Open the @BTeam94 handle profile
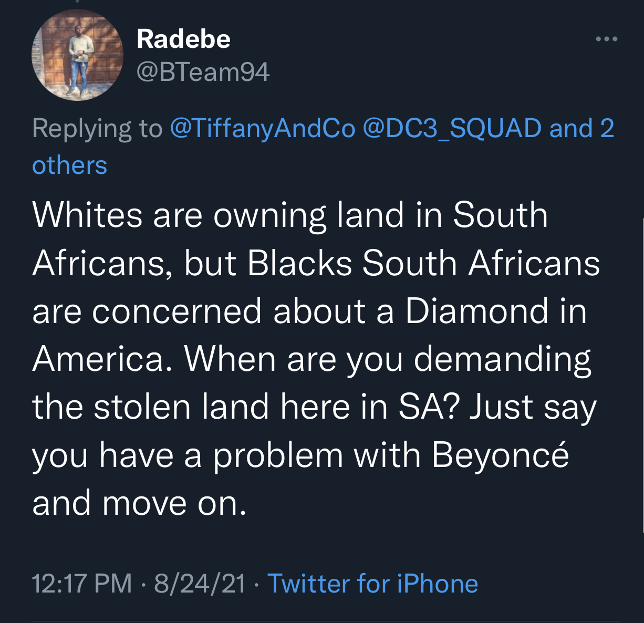 [x=203, y=72]
